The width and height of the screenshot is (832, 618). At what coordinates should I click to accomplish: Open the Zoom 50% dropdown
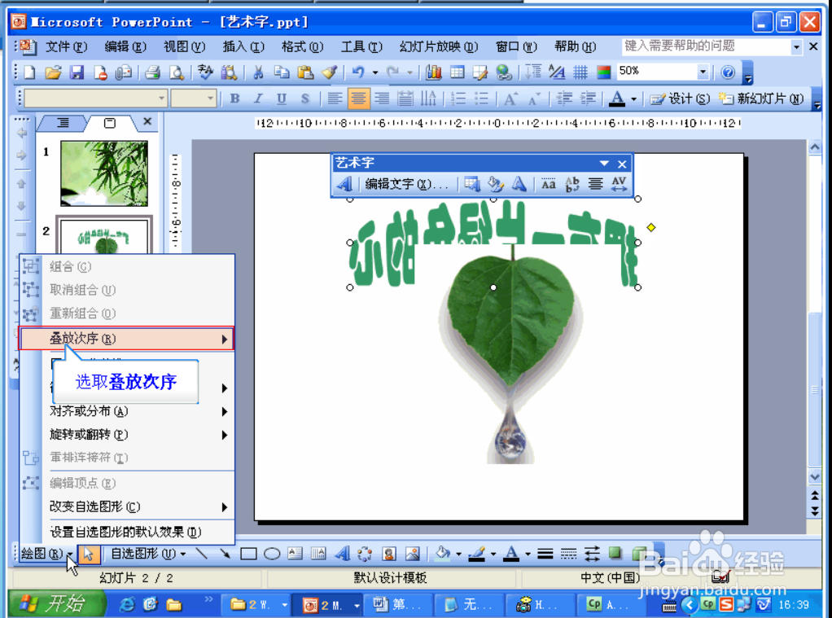[x=703, y=72]
